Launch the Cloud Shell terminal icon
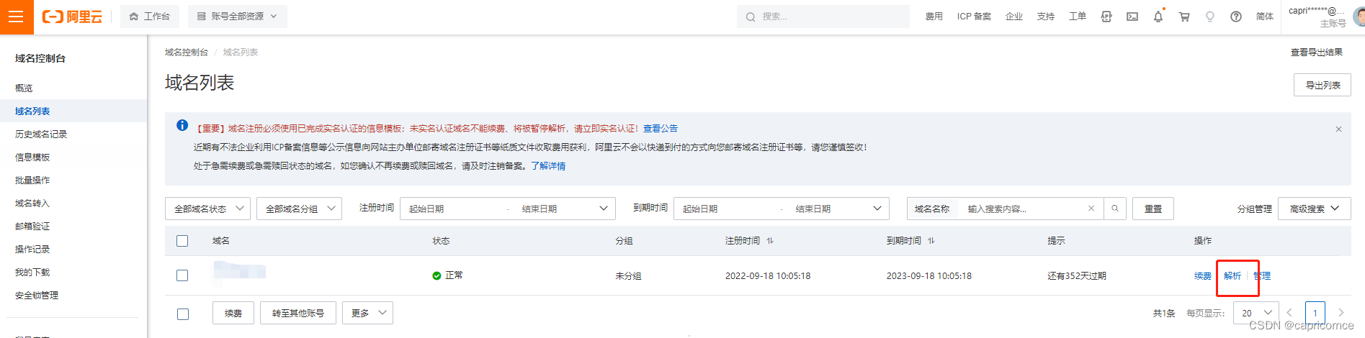The image size is (1365, 338). [1132, 17]
